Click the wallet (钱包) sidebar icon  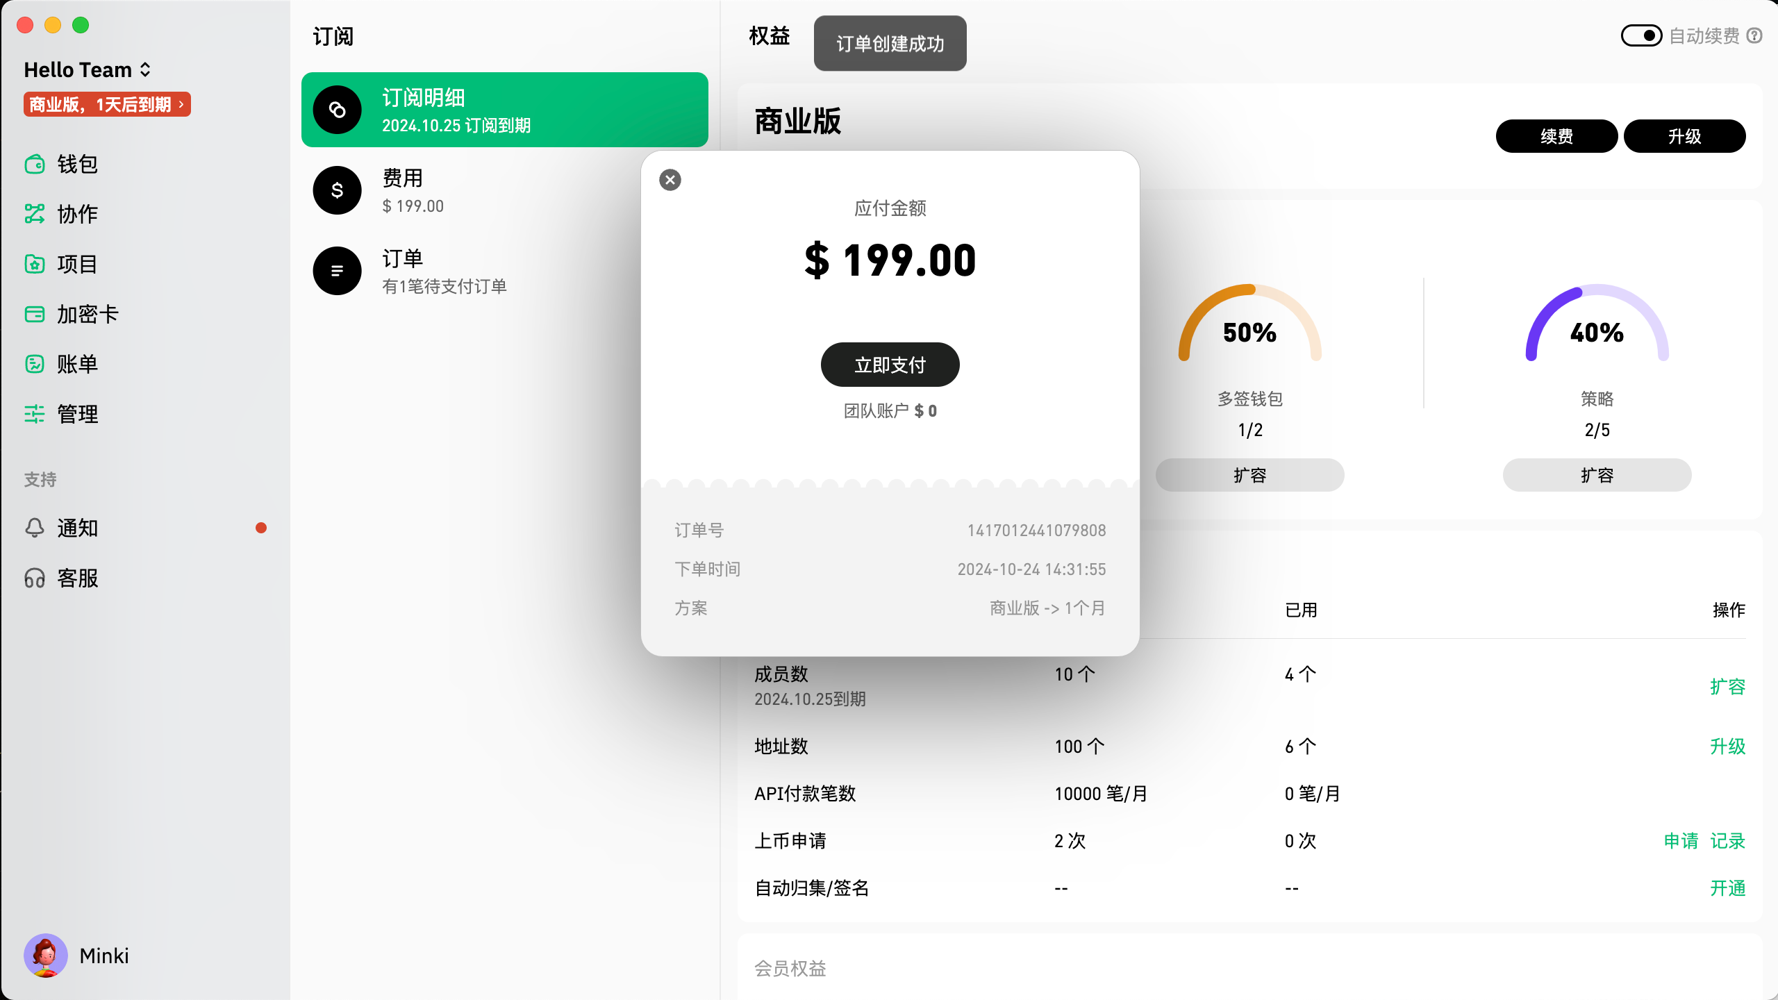35,165
